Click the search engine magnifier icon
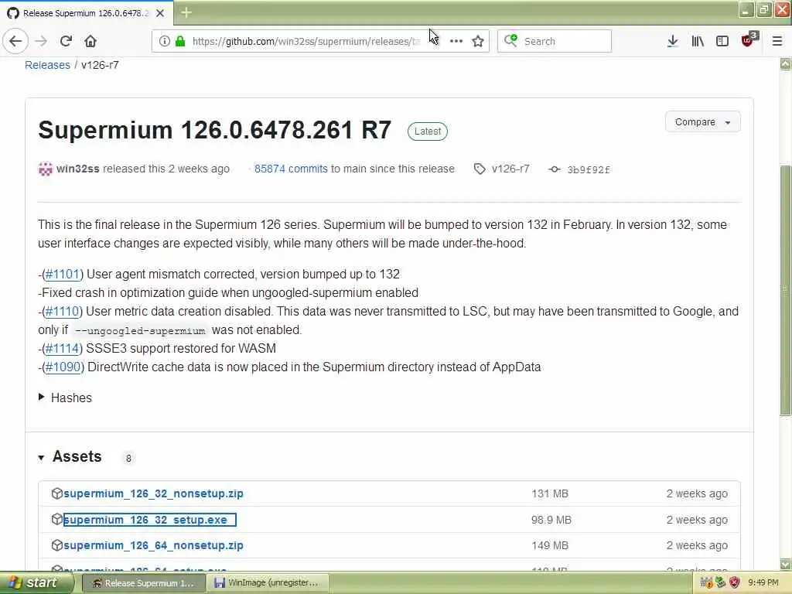792x594 pixels. coord(510,40)
